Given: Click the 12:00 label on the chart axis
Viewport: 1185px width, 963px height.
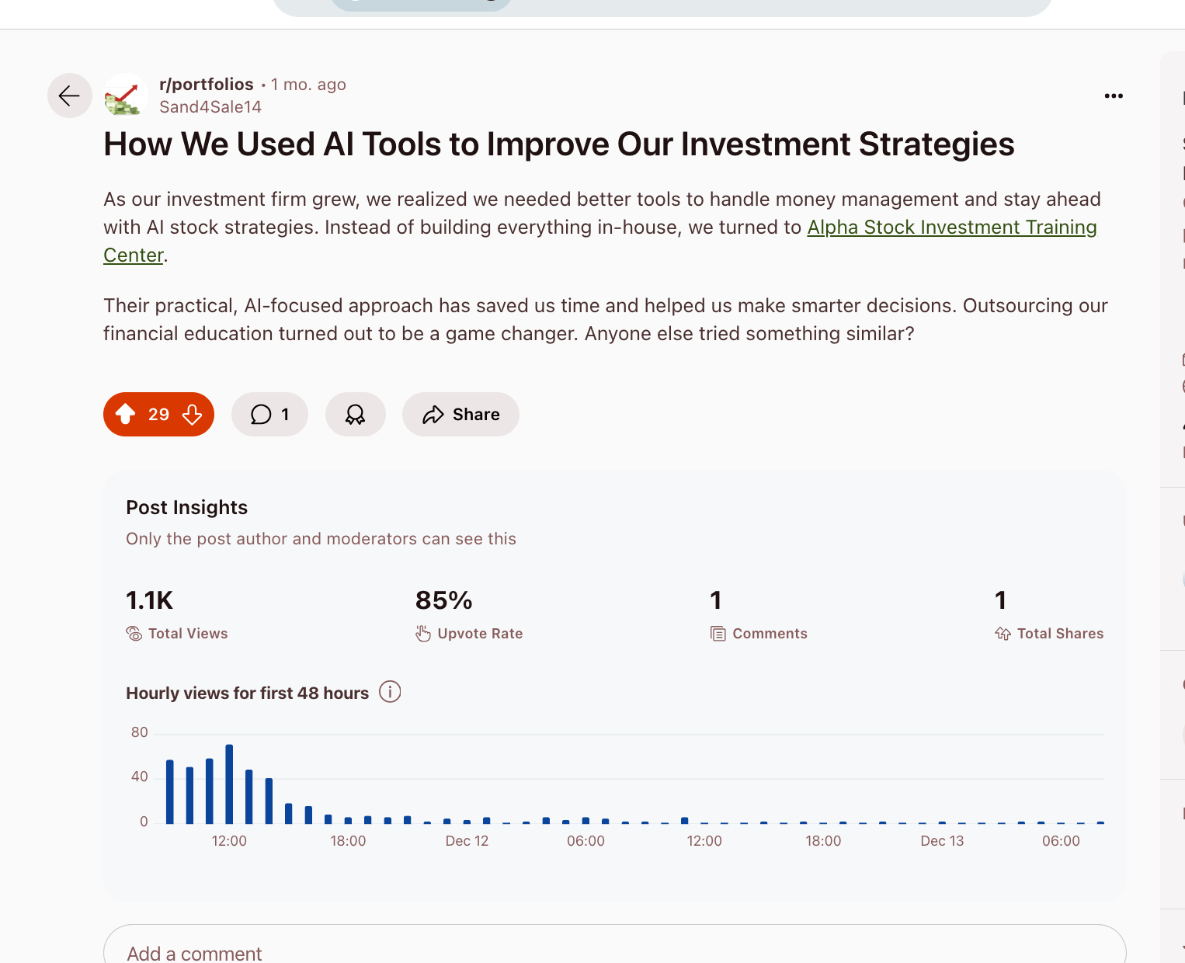Looking at the screenshot, I should point(229,841).
